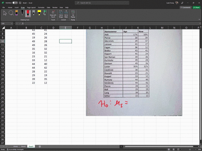Add a new sheet with plus icon
202x151 pixels.
pos(40,146)
